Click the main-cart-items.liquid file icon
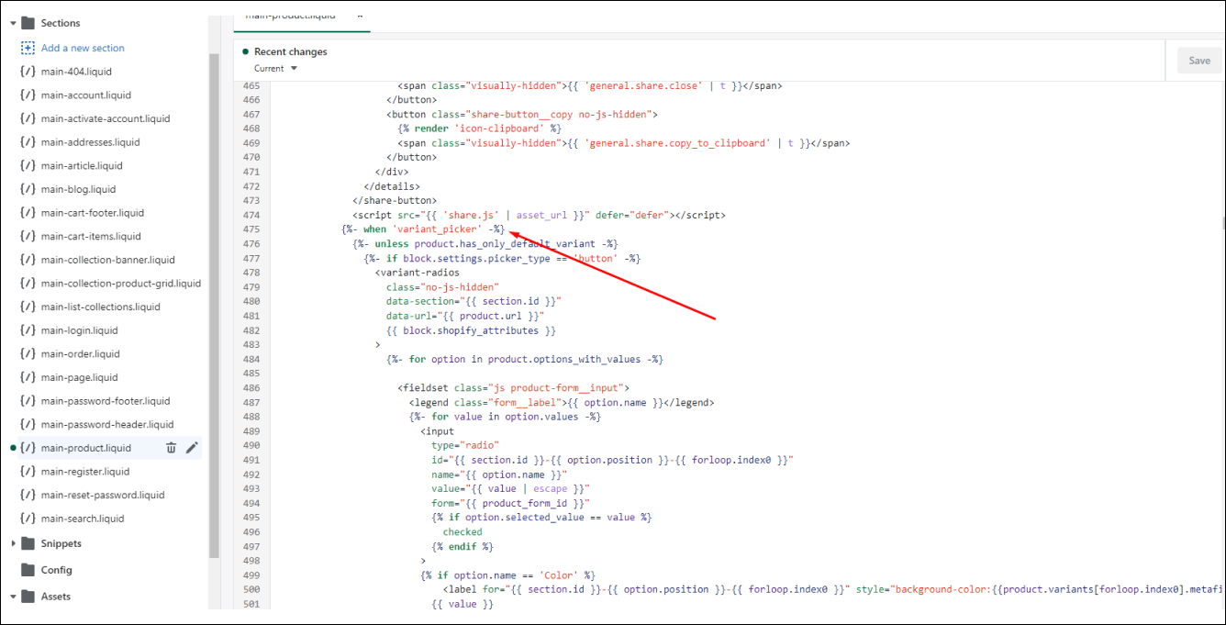This screenshot has height=625, width=1226. point(28,236)
